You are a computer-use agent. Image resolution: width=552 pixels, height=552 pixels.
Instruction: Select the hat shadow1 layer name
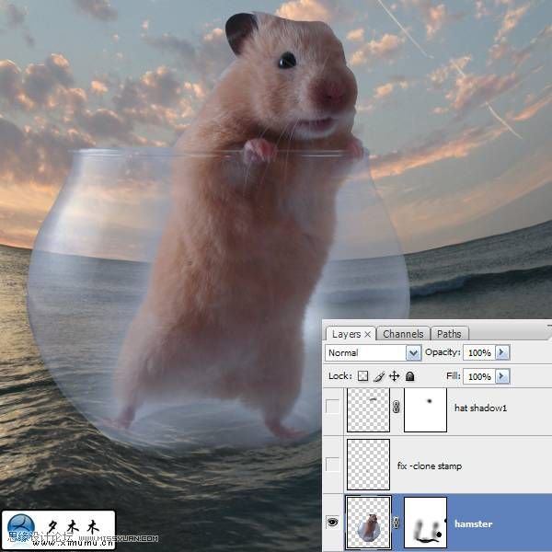click(480, 408)
